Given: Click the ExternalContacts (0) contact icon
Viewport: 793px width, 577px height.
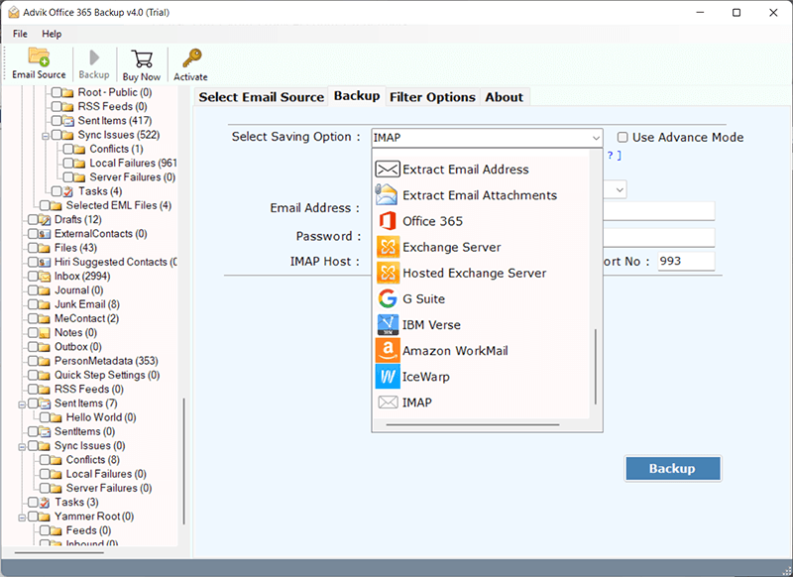Looking at the screenshot, I should (45, 234).
